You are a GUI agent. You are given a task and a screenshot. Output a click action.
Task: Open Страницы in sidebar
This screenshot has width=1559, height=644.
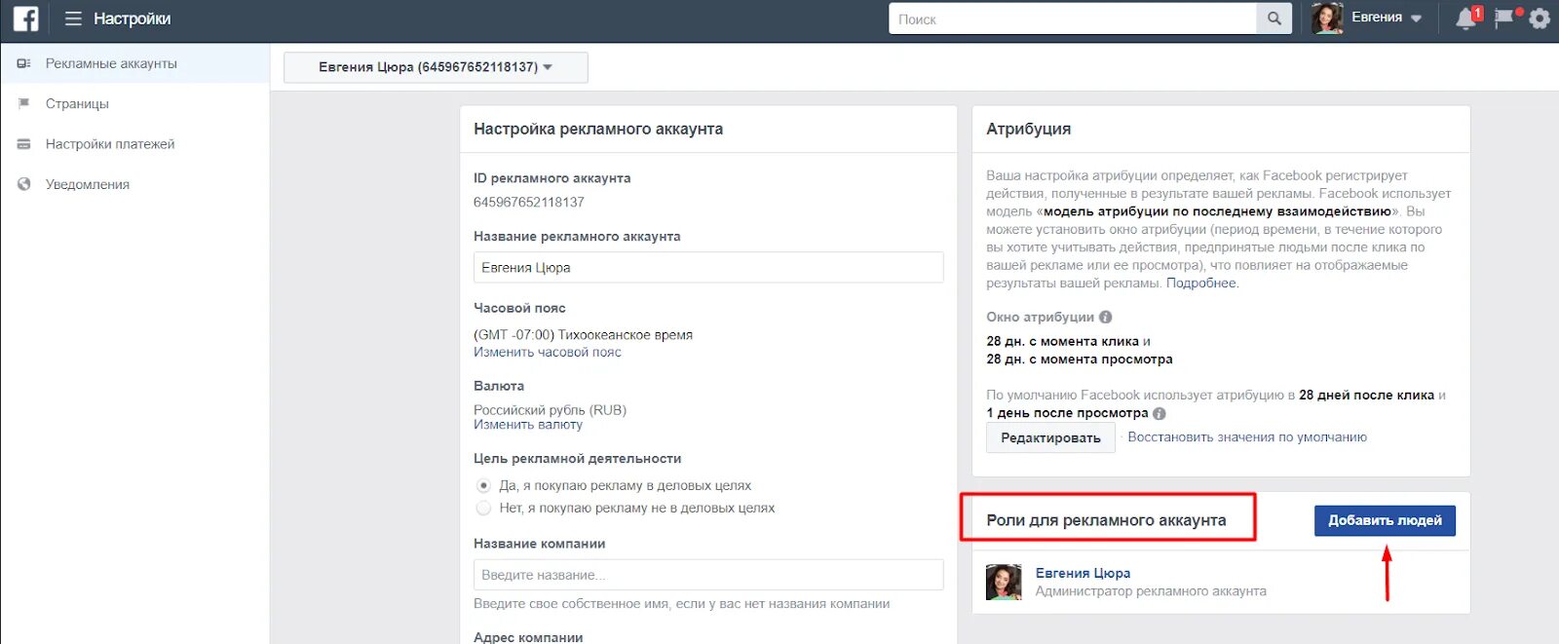point(134,103)
